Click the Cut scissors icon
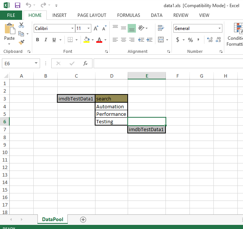This screenshot has width=243, height=229. pos(21,25)
